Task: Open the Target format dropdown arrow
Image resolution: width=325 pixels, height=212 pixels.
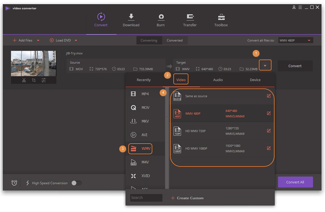Action: point(265,65)
